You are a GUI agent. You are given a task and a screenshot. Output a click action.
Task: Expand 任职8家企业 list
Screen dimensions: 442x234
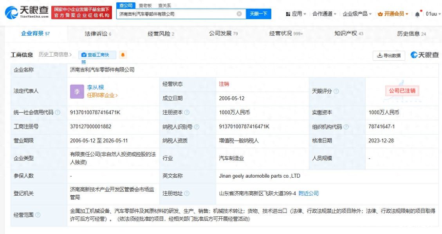point(102,95)
